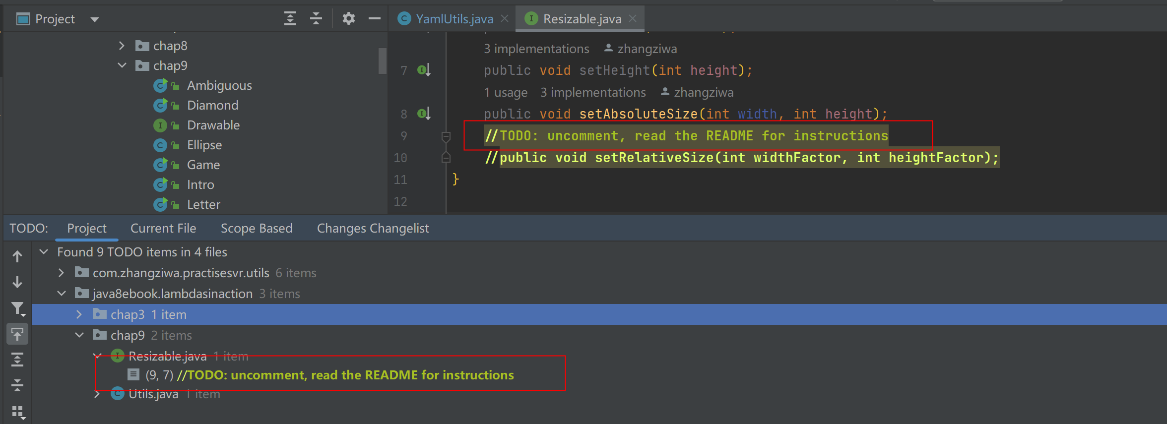Collapse the chap9 folder in Project tree
Screen dimensions: 1167x424
[122, 65]
